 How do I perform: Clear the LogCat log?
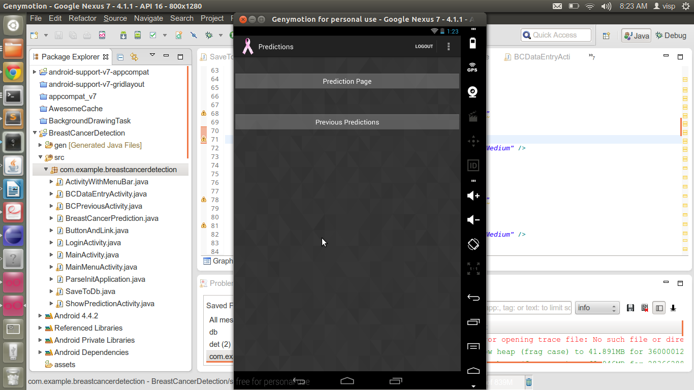click(x=645, y=308)
